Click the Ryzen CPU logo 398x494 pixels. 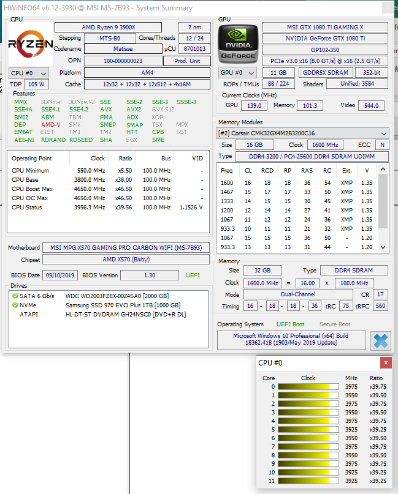pos(31,44)
